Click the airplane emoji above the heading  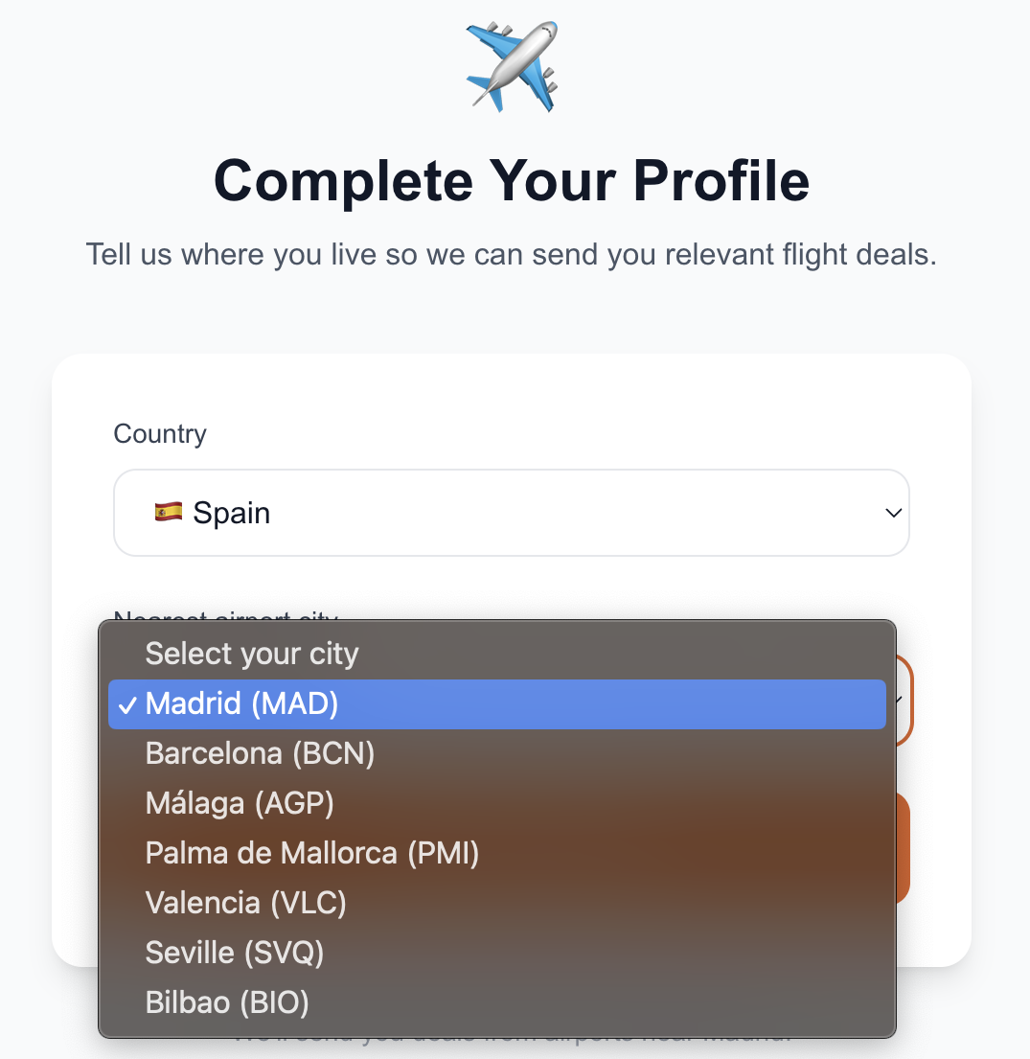(514, 65)
